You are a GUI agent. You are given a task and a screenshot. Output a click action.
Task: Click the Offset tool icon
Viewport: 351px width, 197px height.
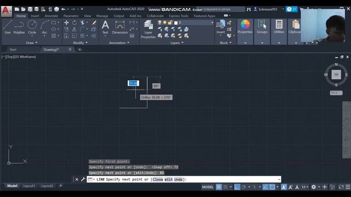click(x=94, y=36)
